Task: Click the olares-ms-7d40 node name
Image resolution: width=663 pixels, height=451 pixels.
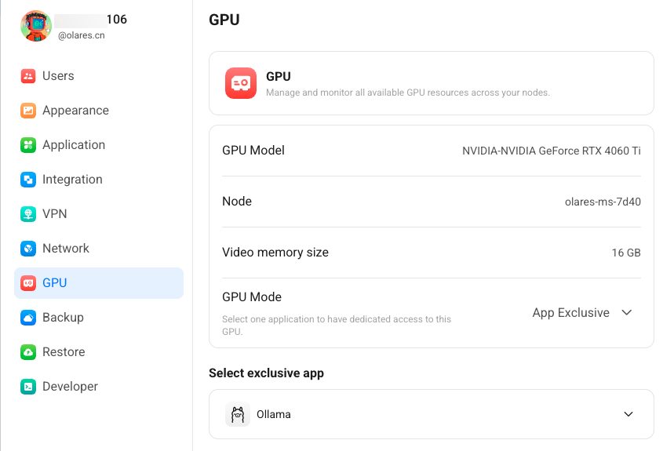Action: 603,202
